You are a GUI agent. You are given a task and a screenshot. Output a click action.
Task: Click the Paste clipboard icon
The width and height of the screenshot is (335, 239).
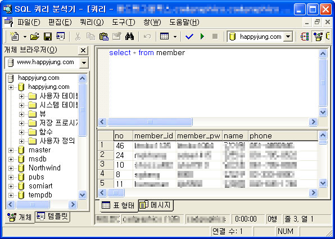(x=104, y=37)
